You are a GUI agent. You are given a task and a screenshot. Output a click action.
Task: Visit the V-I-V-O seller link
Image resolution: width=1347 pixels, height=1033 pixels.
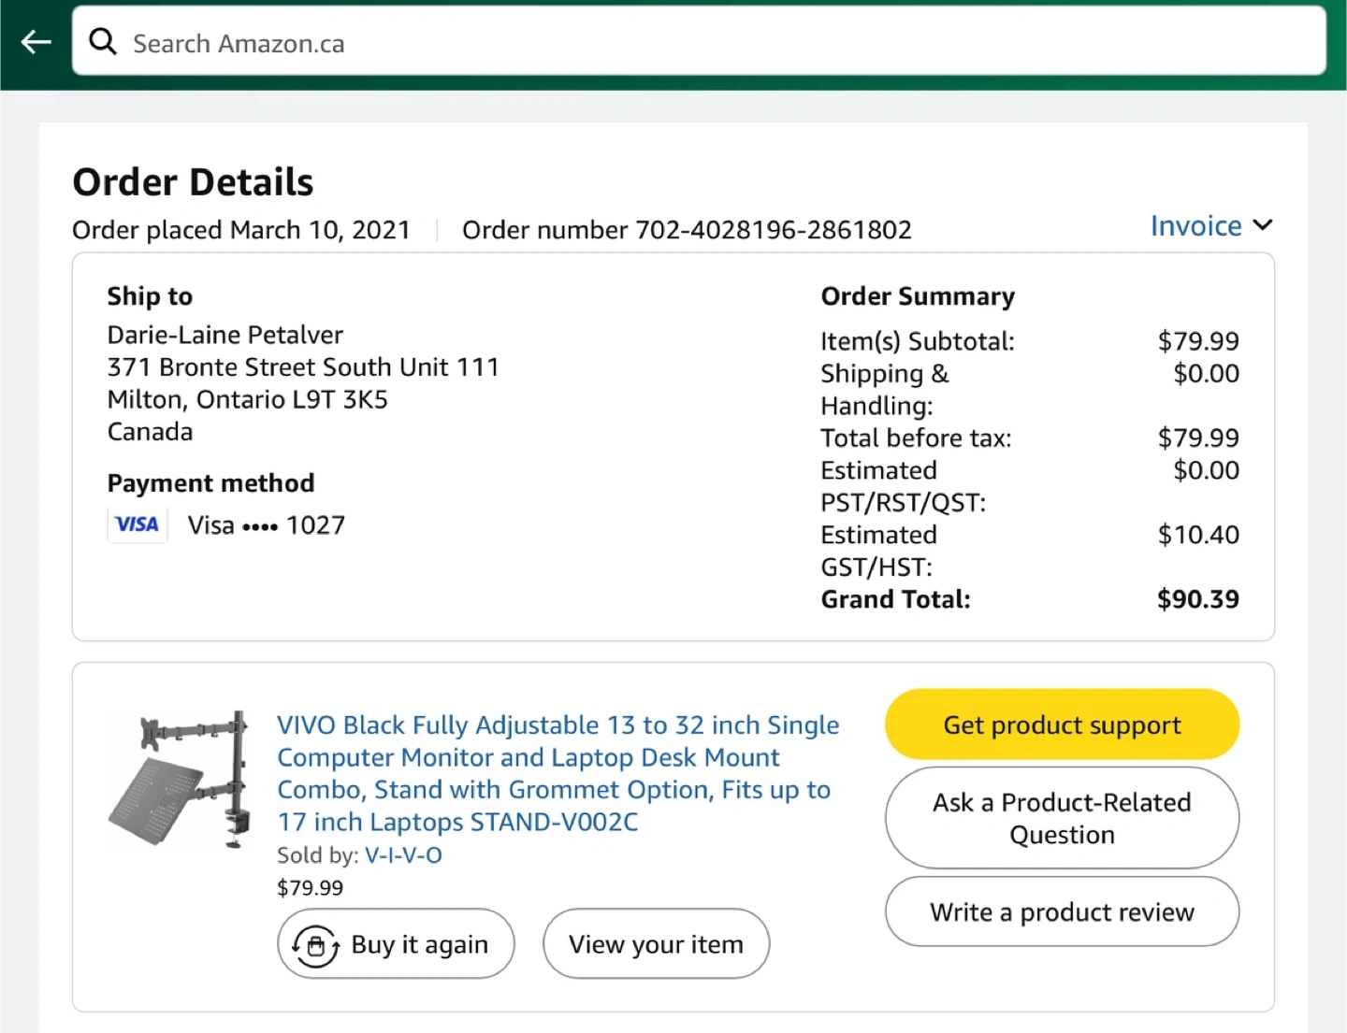[403, 855]
